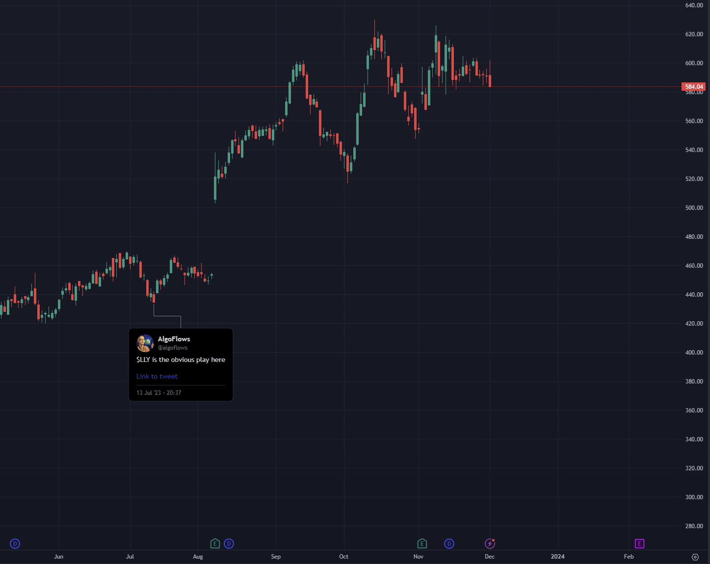Click the green earnings marker in August
Viewport: 710px width, 564px height.
215,543
